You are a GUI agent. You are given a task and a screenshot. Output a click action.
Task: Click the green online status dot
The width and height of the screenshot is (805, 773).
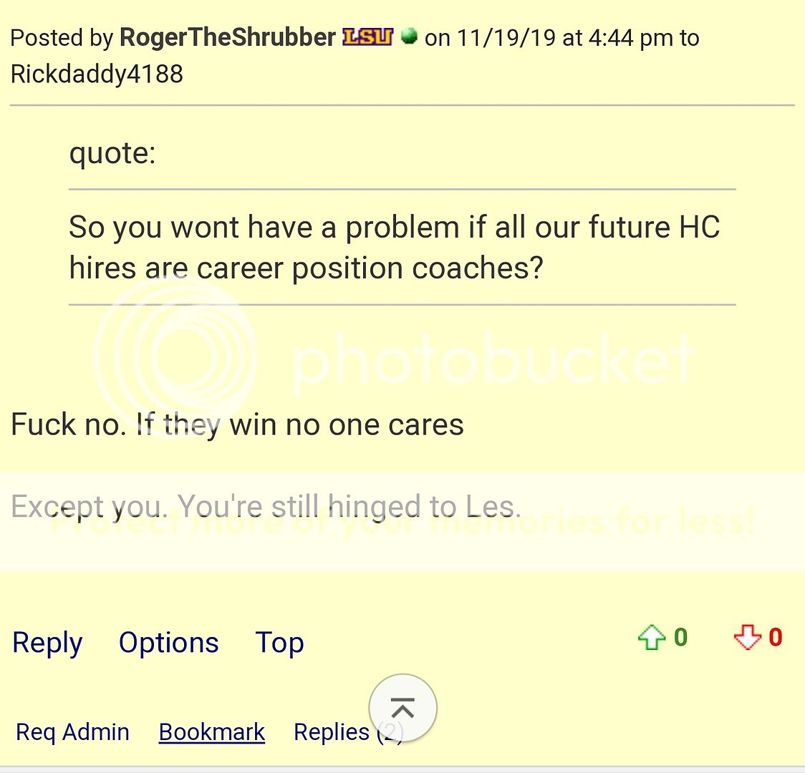tap(409, 36)
